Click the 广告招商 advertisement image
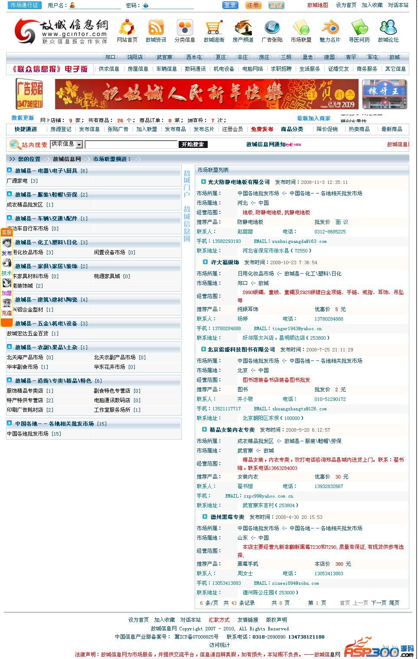Viewport: 418px width, 659px height. (29, 94)
